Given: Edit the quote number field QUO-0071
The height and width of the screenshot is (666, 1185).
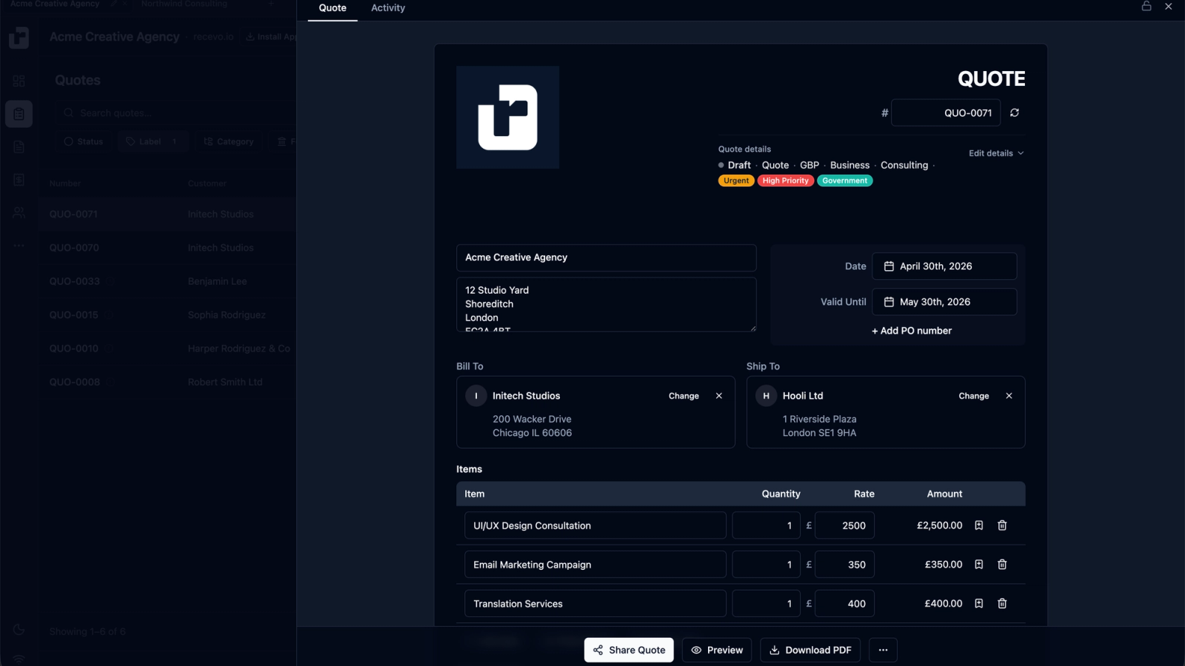Looking at the screenshot, I should point(946,112).
